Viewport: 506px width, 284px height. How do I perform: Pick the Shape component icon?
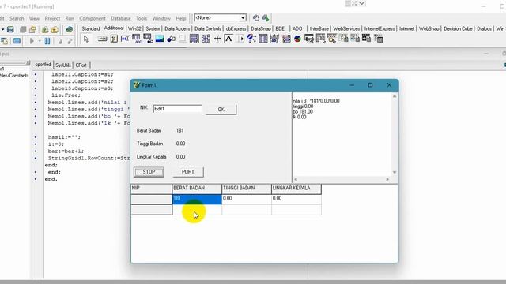pyautogui.click(x=171, y=39)
